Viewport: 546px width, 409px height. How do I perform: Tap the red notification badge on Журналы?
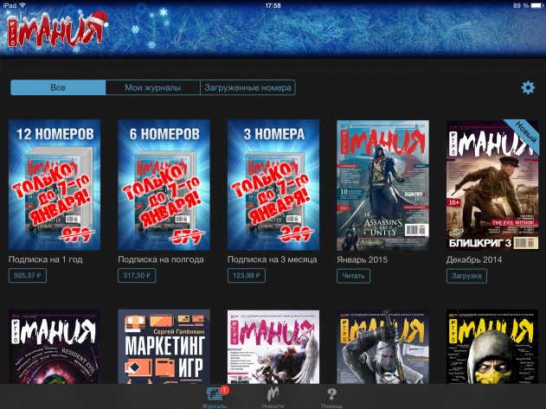(x=225, y=390)
